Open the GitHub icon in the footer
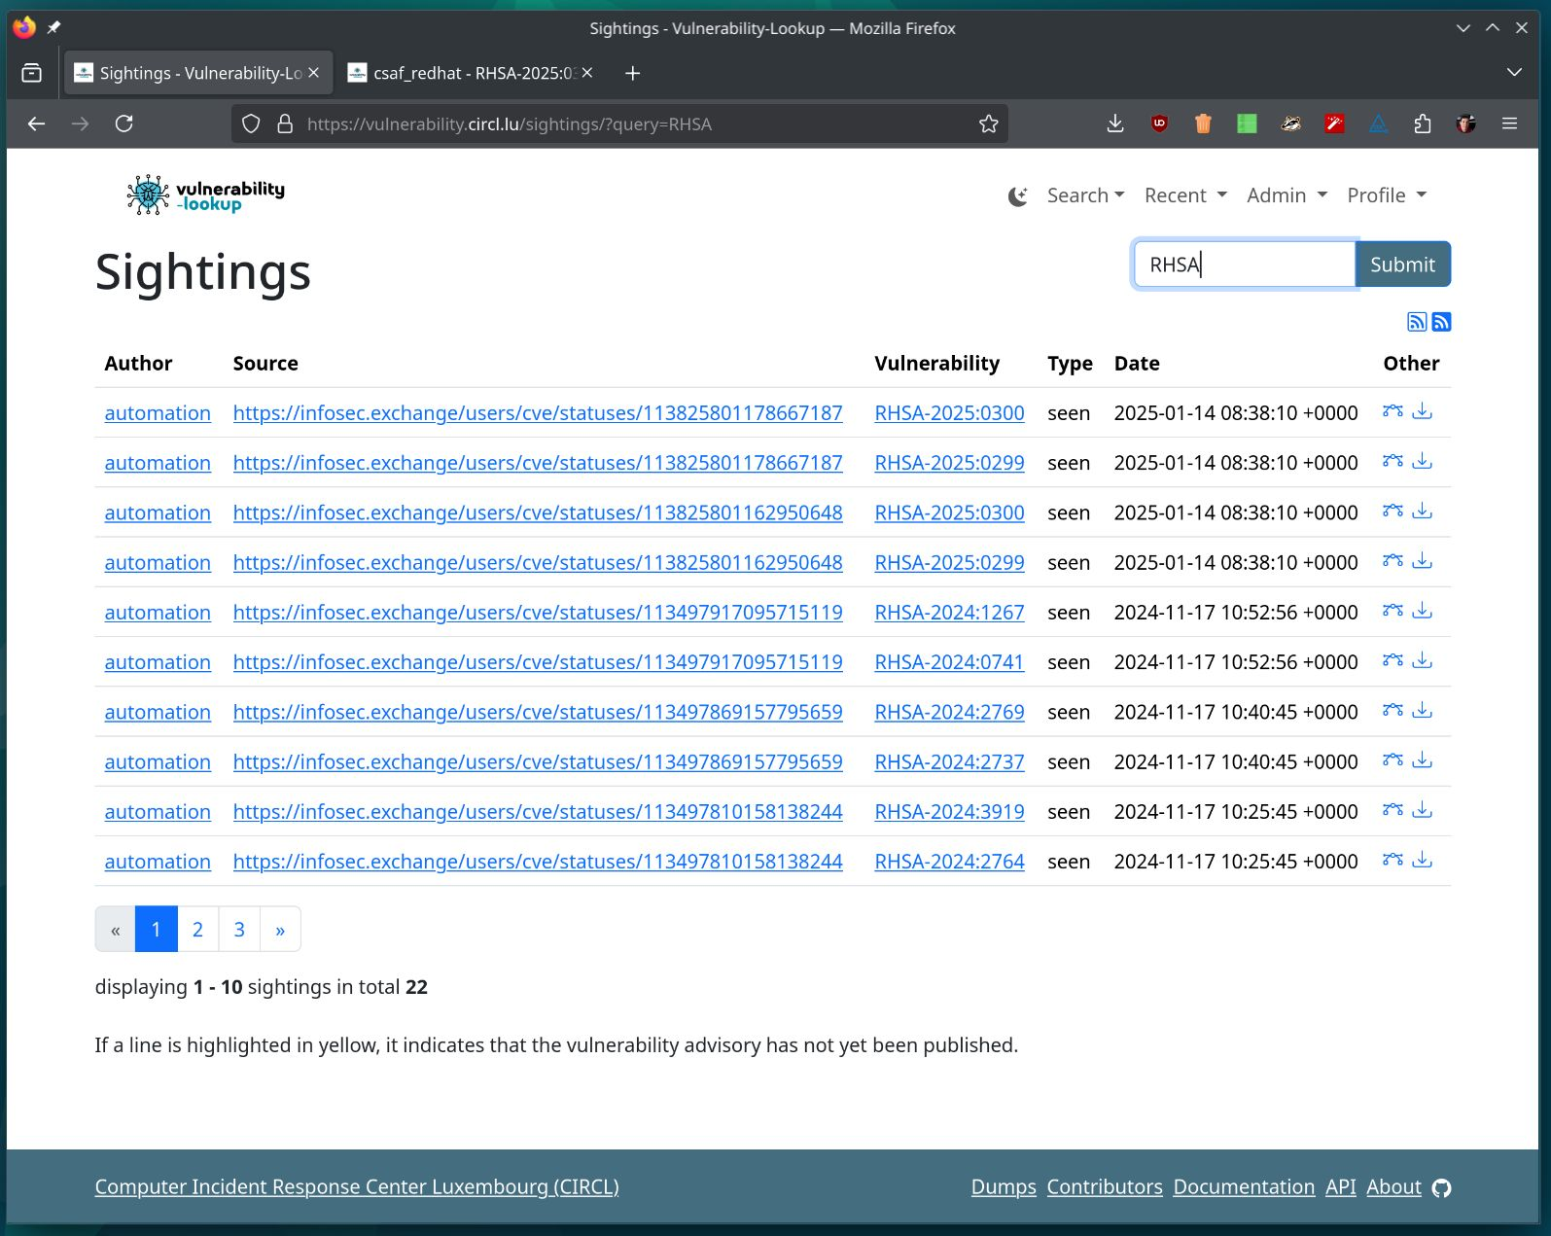Screen dimensions: 1551x1236 tap(1441, 1188)
